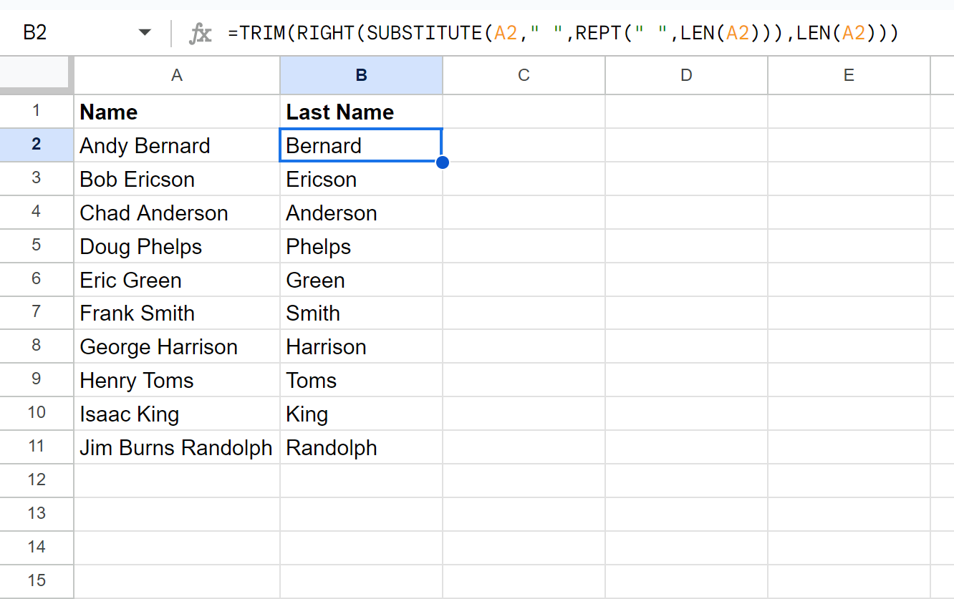
Task: Select cell containing Jim Burns Randolph
Action: (177, 447)
